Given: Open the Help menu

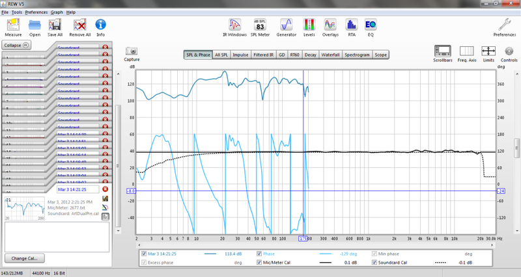Looking at the screenshot, I should (71, 12).
